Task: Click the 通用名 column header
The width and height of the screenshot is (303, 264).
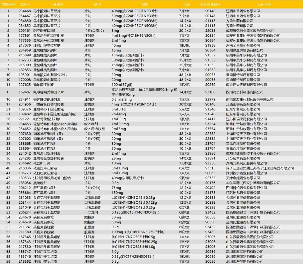Action: point(58,4)
